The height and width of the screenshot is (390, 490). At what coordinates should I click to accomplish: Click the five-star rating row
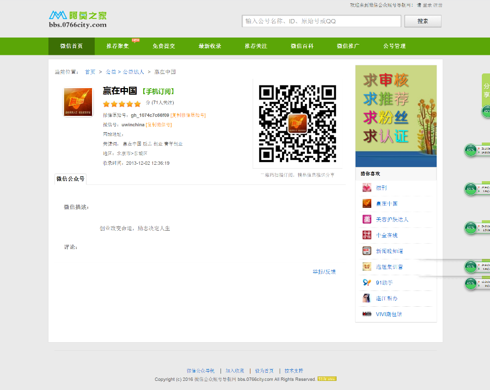122,104
